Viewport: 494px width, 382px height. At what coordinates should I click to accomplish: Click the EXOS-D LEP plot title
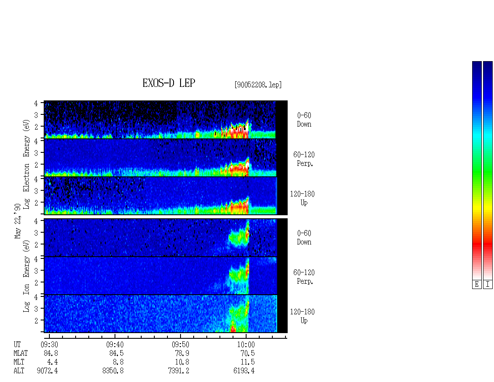(169, 83)
